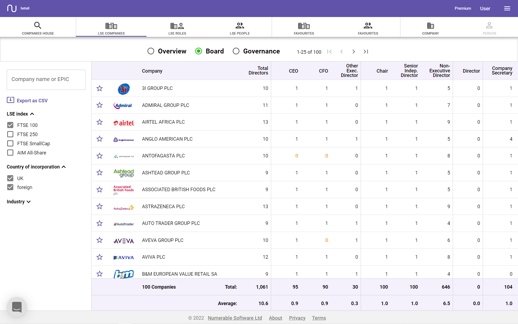The image size is (518, 324).
Task: Jump to the last page of results
Action: click(366, 52)
